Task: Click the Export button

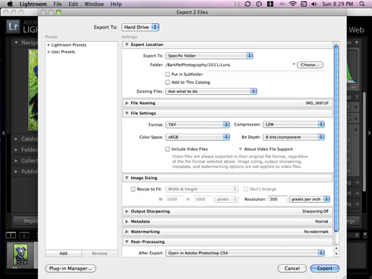Action: (x=325, y=269)
